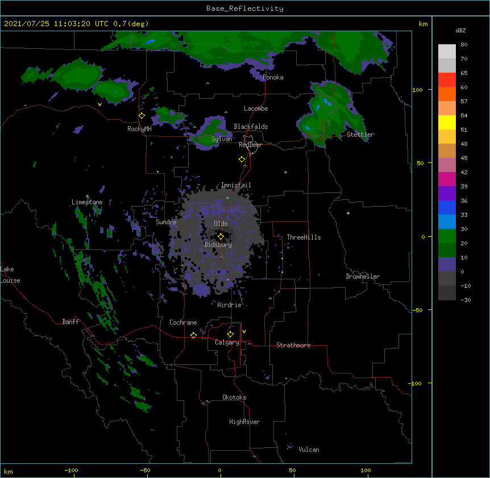The image size is (490, 478).
Task: Click the yellow v marker northwest of RockyMH
Action: coord(99,104)
